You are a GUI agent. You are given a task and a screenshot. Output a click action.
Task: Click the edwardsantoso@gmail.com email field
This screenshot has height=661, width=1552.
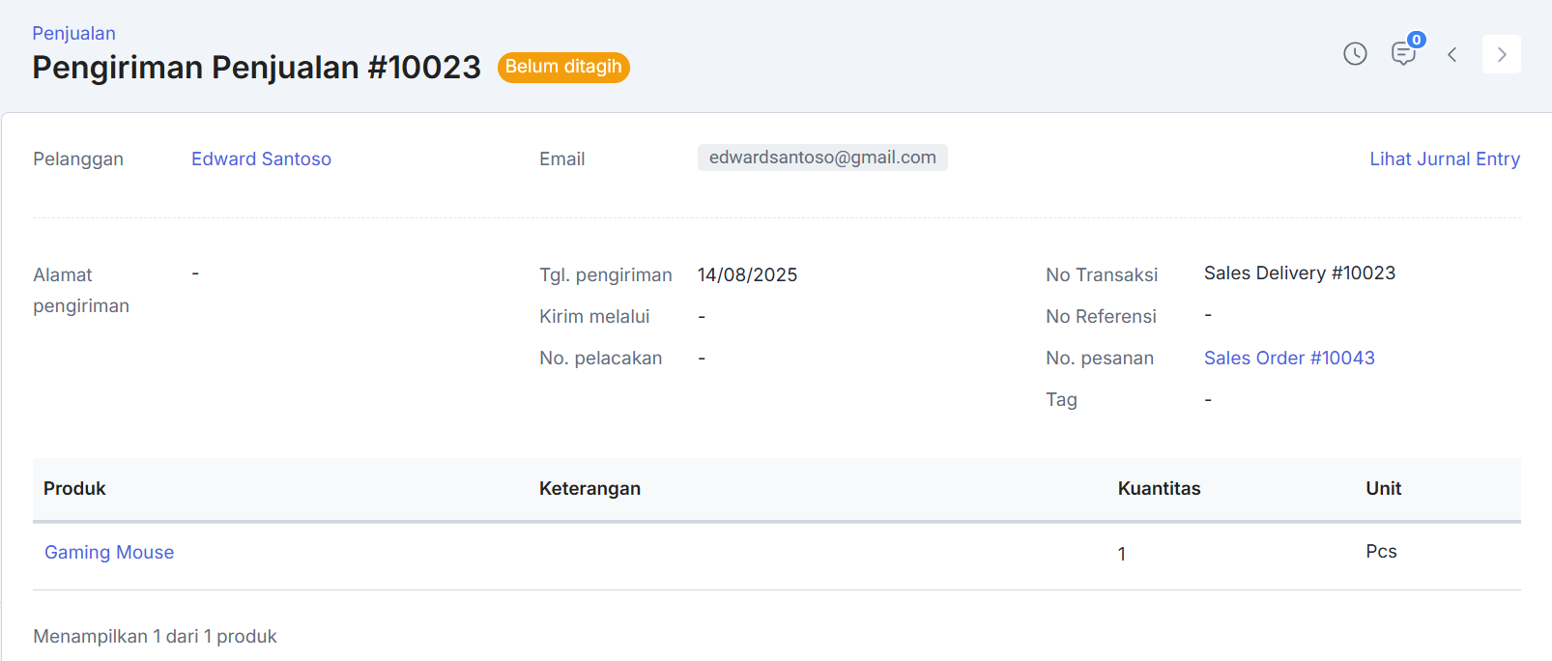[821, 158]
